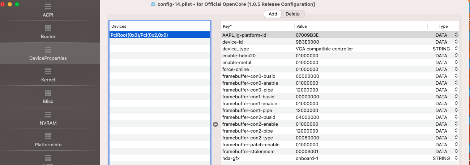Image resolution: width=470 pixels, height=165 pixels.
Task: Click the Value column header
Action: coord(360,26)
